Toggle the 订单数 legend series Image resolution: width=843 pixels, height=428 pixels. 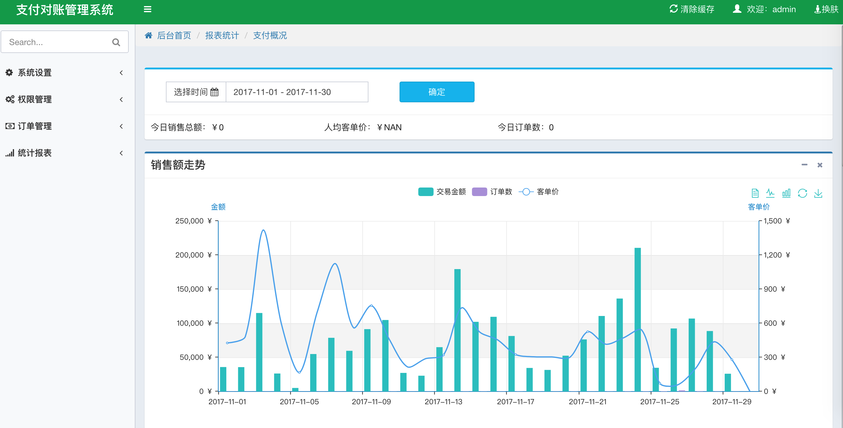492,192
